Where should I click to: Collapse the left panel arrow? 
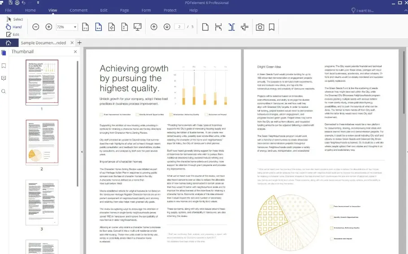tap(82, 152)
